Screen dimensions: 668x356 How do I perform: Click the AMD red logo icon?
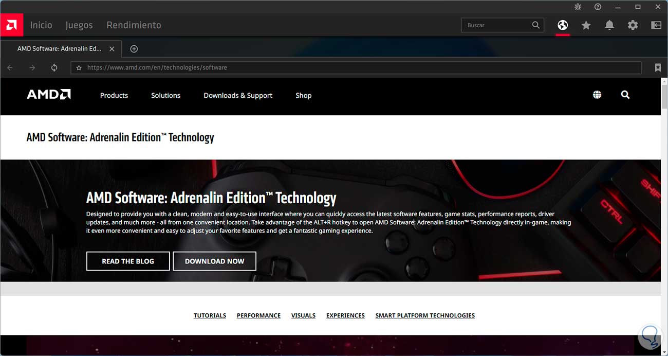pos(11,25)
